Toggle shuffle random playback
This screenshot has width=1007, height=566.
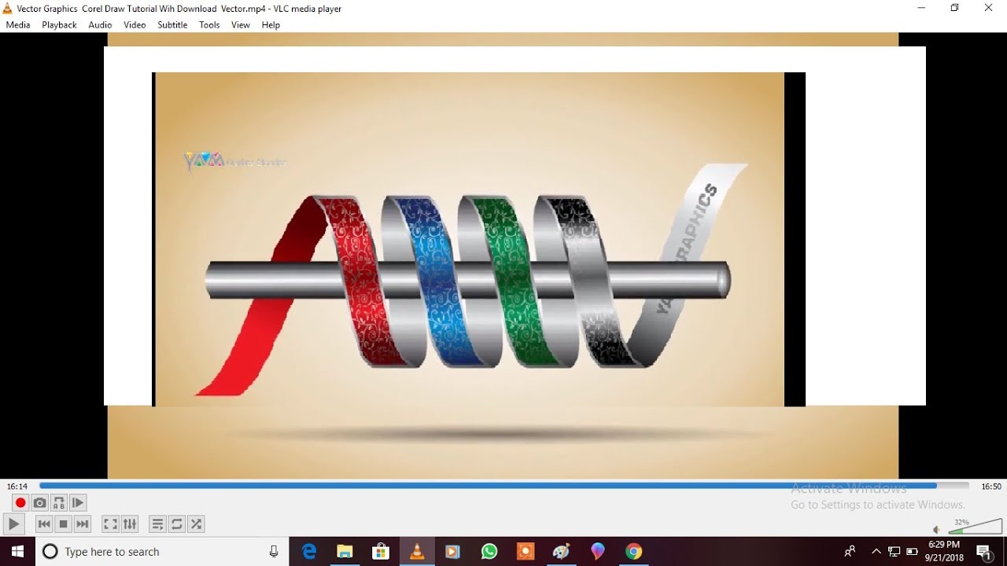click(196, 524)
